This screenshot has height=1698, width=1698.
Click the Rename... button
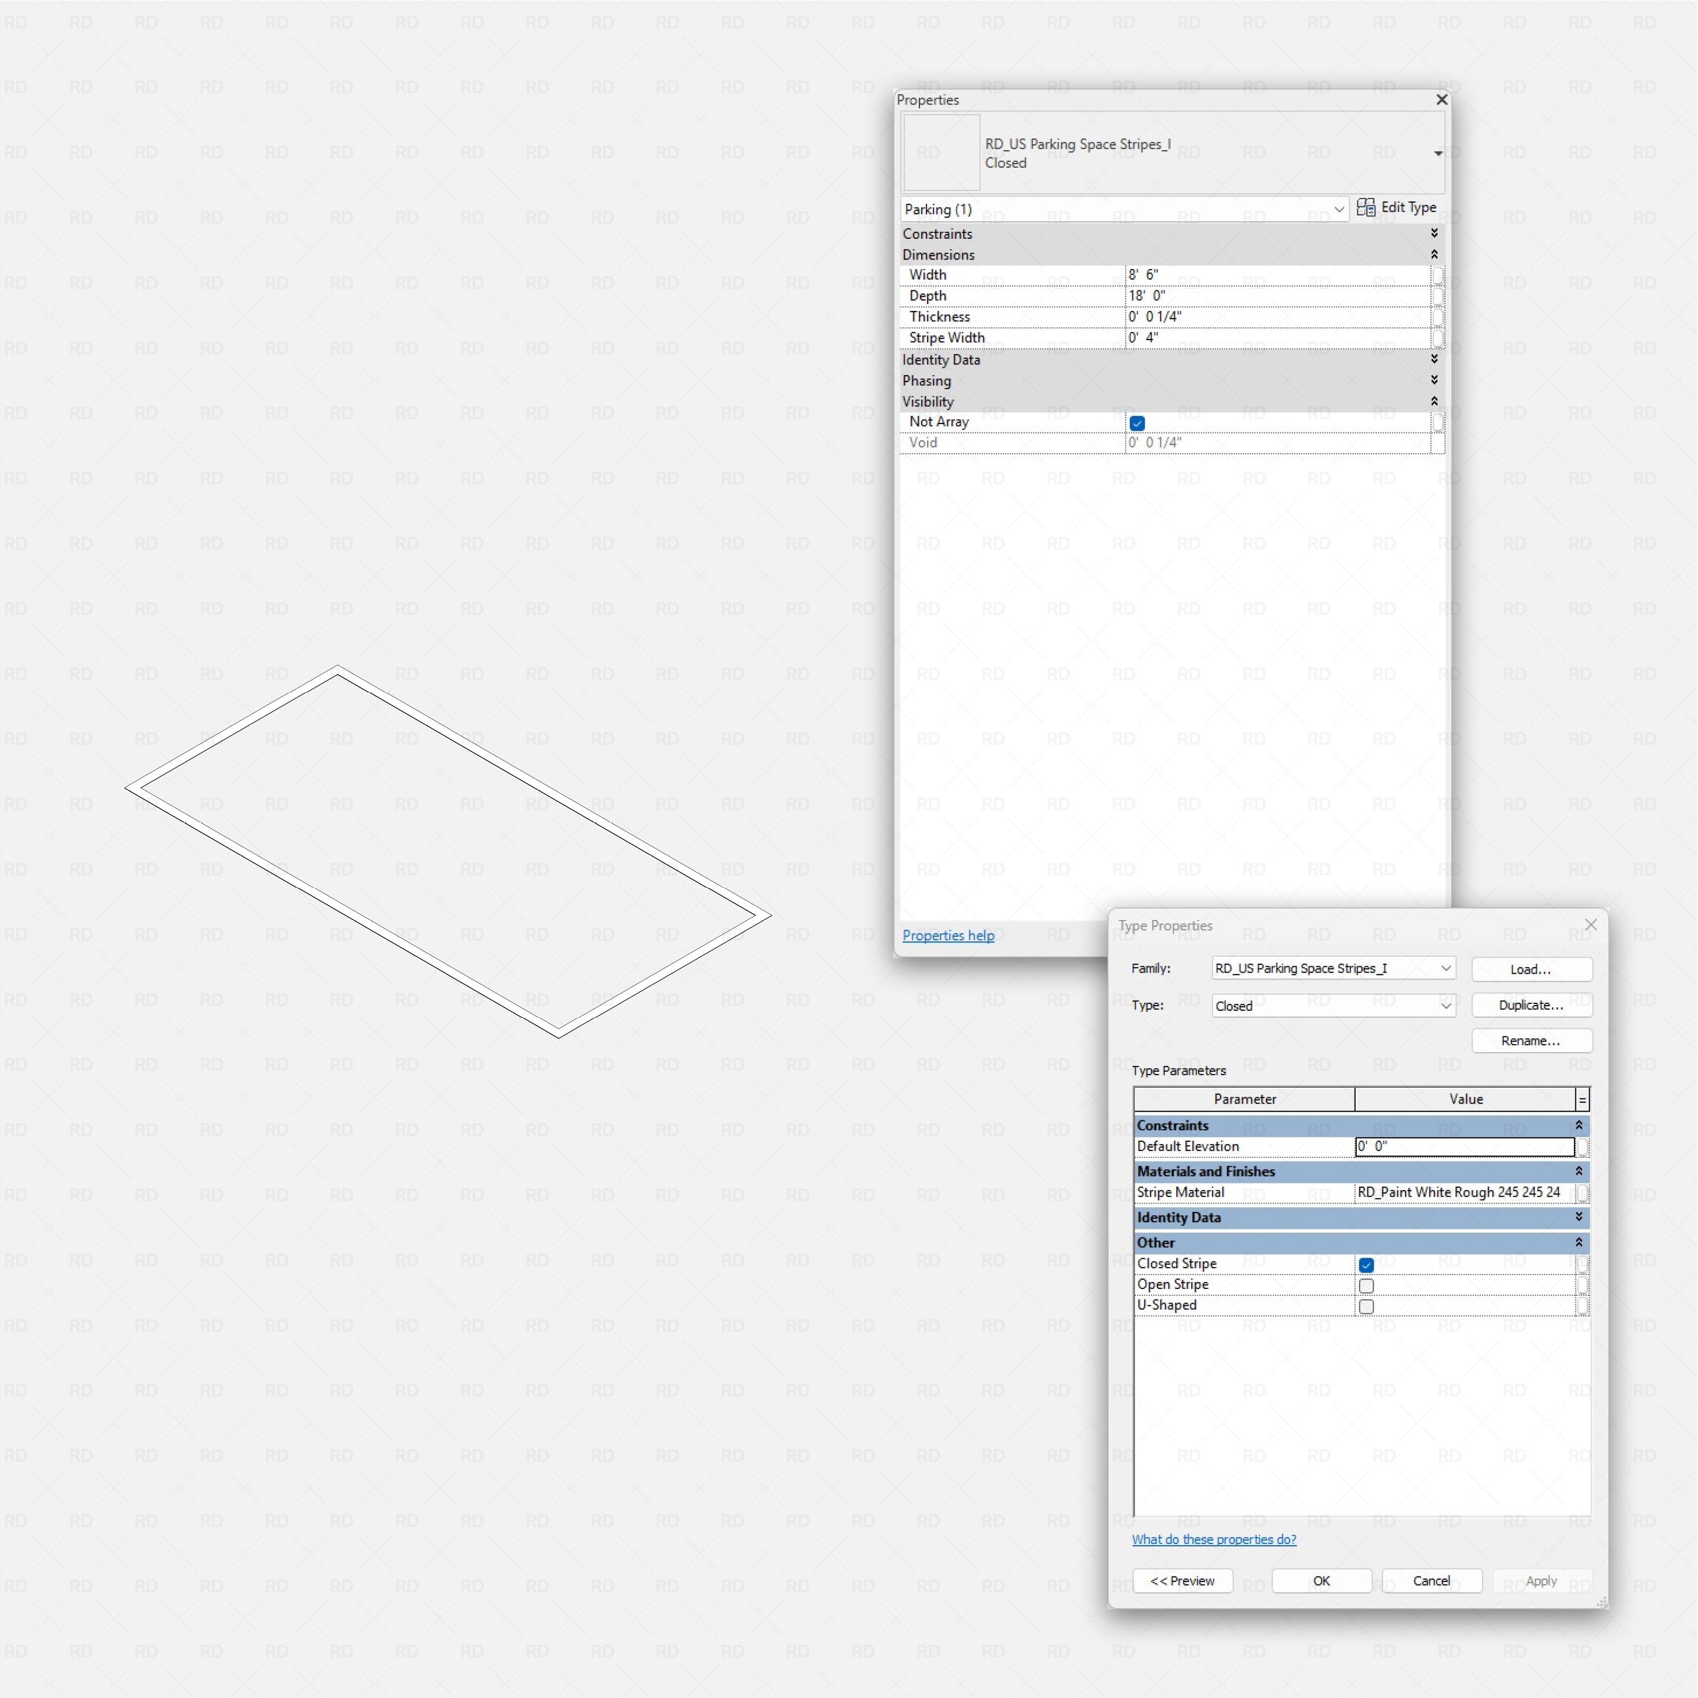pos(1531,1041)
